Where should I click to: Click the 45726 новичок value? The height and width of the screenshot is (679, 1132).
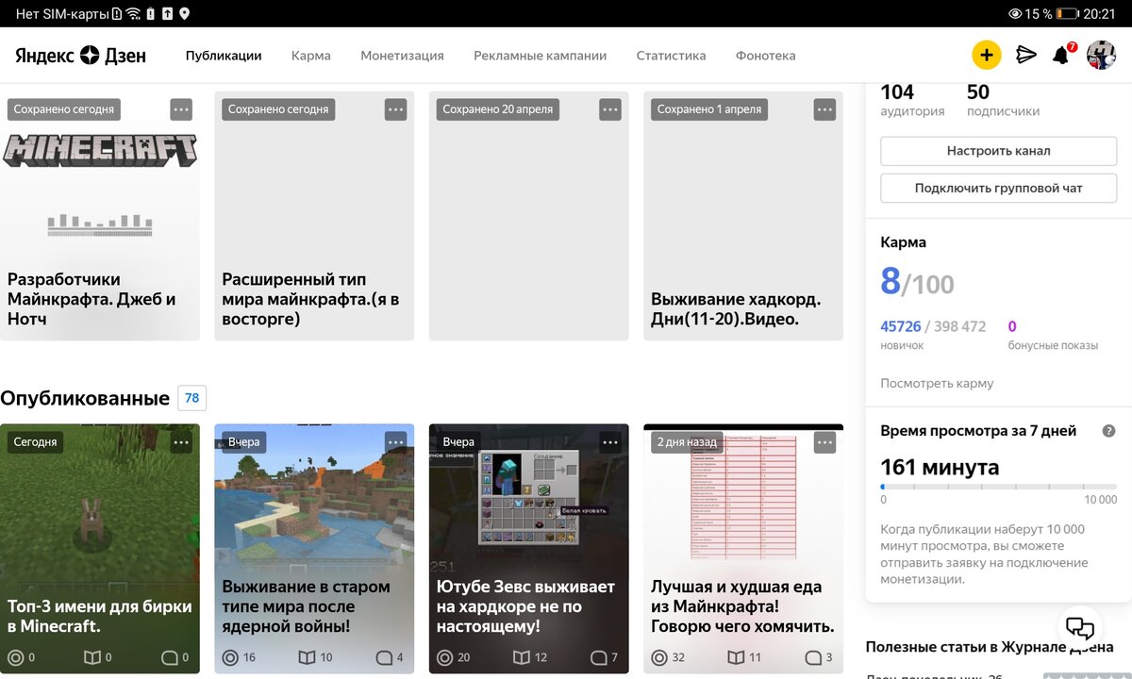[901, 326]
